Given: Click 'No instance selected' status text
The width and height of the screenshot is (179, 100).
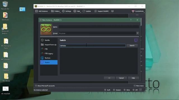Looking at the screenshot, I should (41, 90).
